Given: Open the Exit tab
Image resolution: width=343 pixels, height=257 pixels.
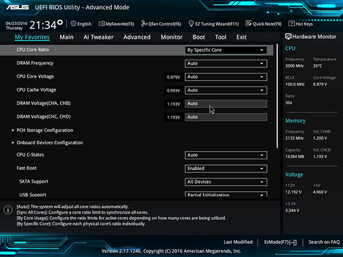Looking at the screenshot, I should point(241,37).
